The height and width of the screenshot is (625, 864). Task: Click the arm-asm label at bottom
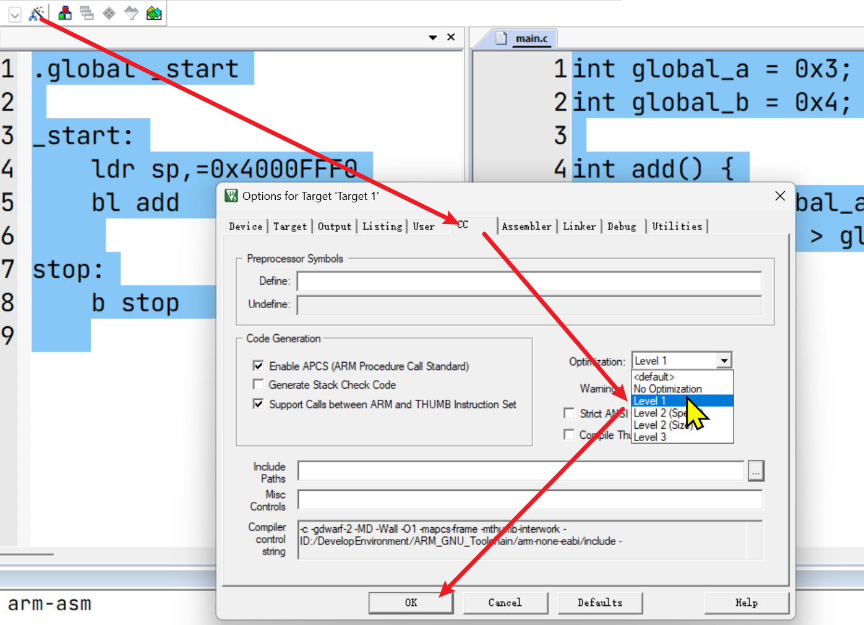tap(49, 603)
